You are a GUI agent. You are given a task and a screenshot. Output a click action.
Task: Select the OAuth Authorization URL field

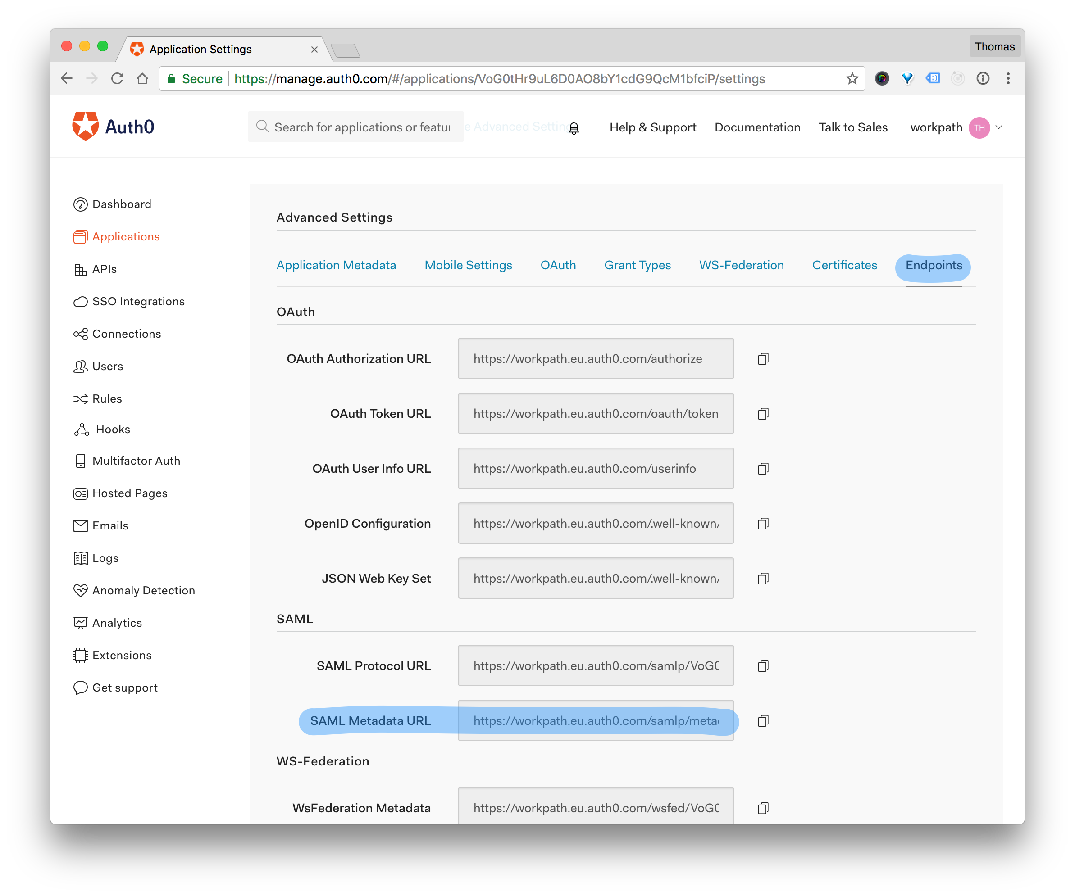tap(596, 359)
